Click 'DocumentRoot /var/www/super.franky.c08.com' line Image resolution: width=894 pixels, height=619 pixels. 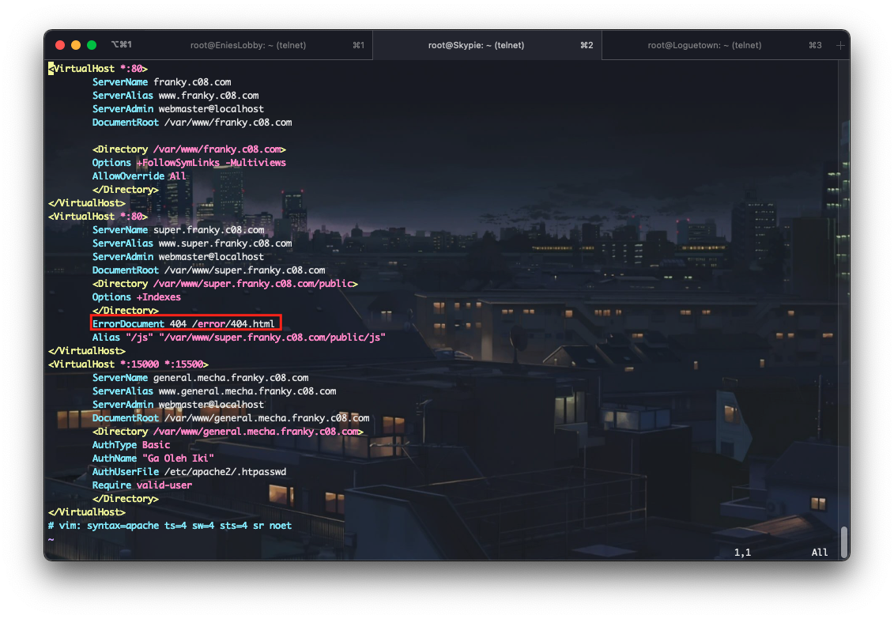click(x=208, y=270)
